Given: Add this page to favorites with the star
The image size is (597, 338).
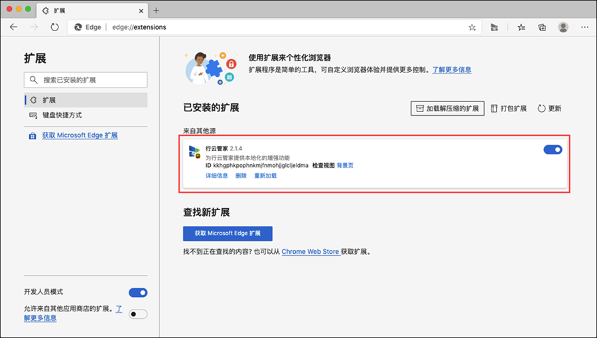Looking at the screenshot, I should click(472, 27).
